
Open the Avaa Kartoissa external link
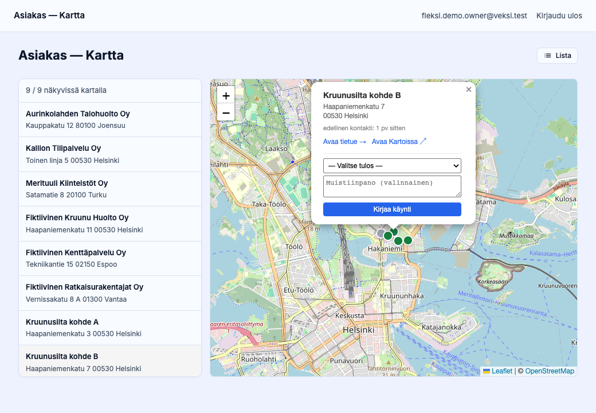[399, 142]
